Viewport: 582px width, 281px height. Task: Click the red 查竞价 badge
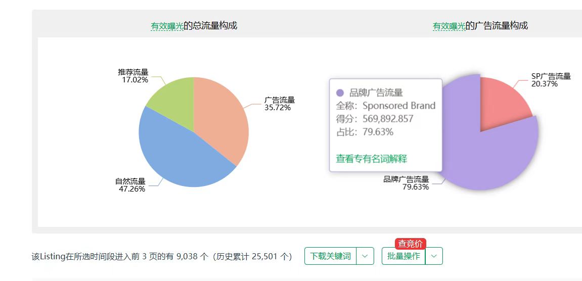point(410,244)
